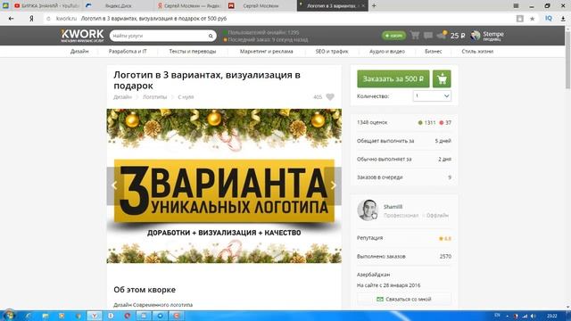Open the Разработка и IT menu
The width and height of the screenshot is (571, 321).
[128, 52]
